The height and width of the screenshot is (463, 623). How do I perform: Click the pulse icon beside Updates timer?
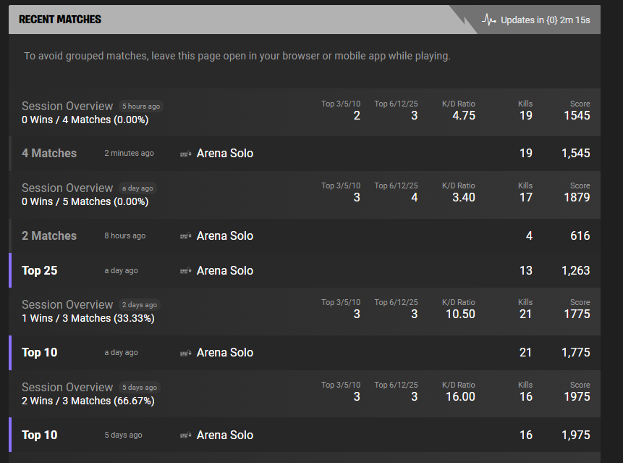pyautogui.click(x=488, y=20)
